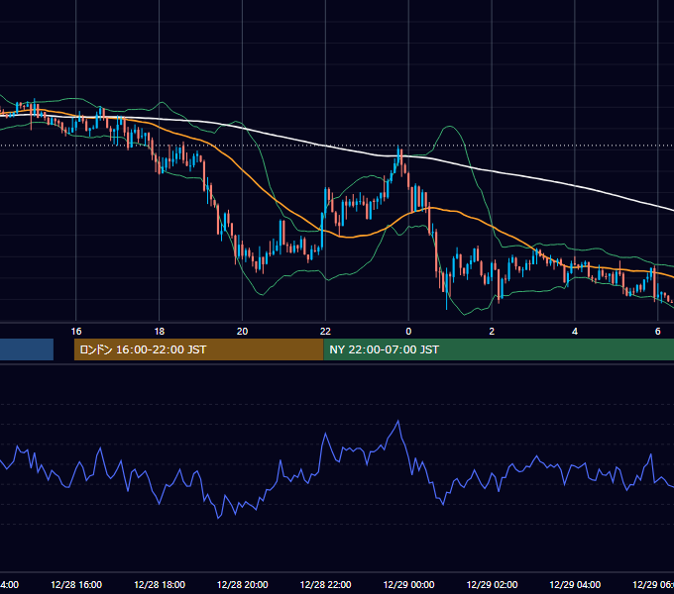The width and height of the screenshot is (674, 594).
Task: Click the 20 hour label on price chart axis
Action: pos(243,332)
